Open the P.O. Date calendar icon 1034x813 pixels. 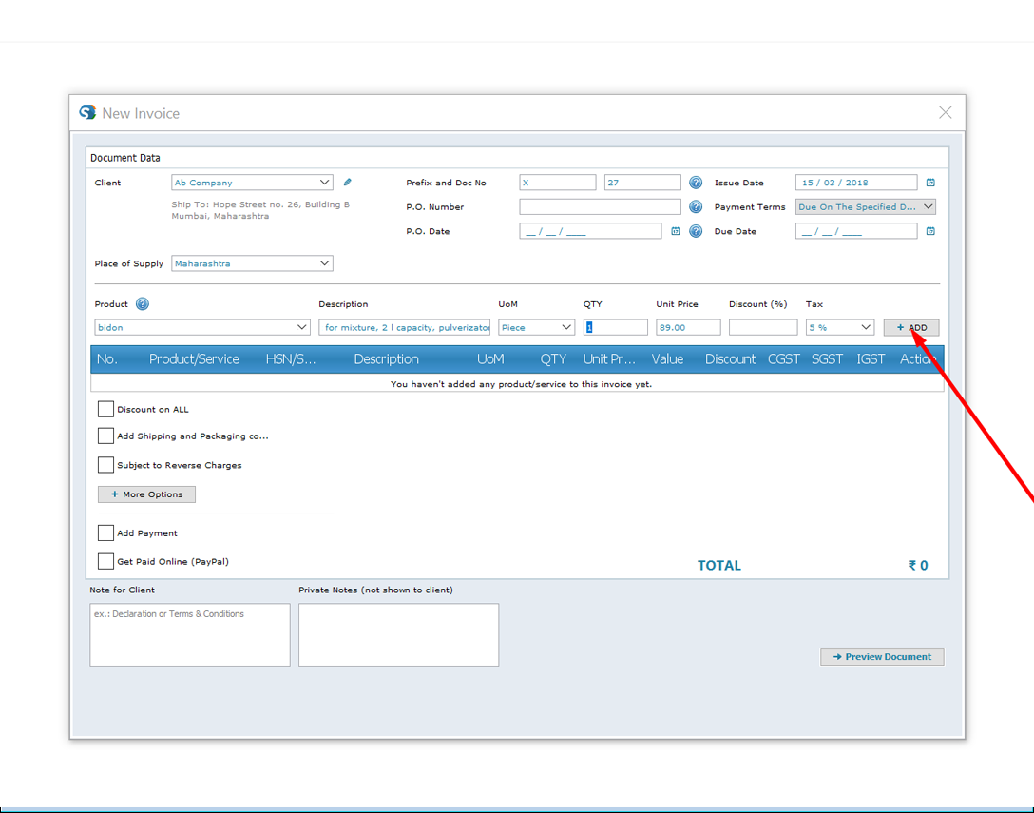(x=676, y=231)
